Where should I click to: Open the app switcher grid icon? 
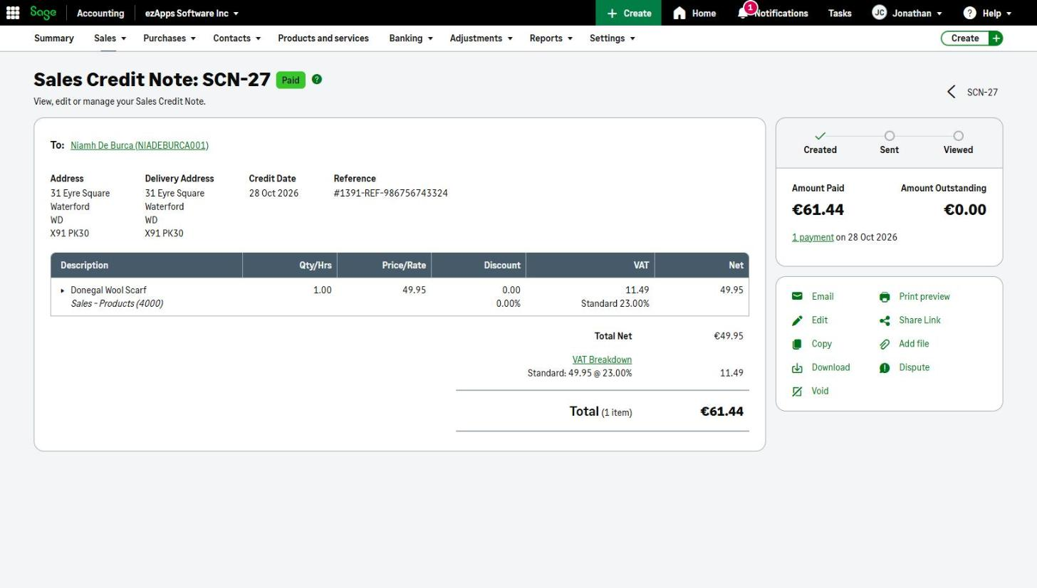tap(13, 13)
